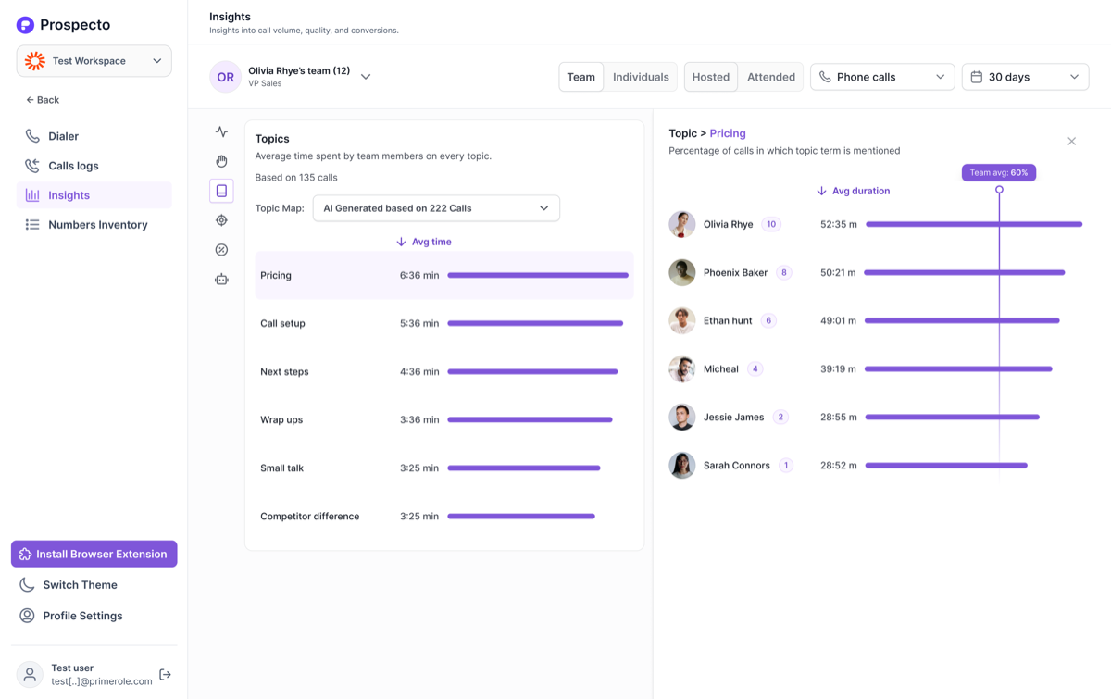Select the target crosshair insights icon
The image size is (1111, 699).
point(221,220)
